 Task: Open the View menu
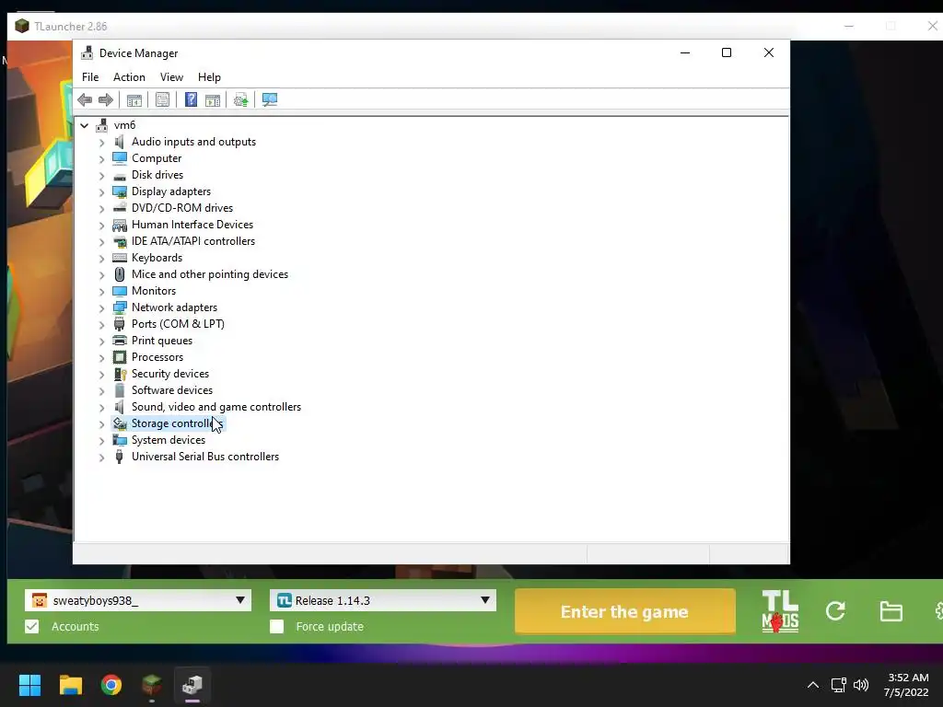[x=171, y=77]
